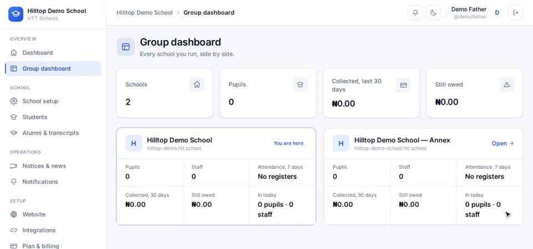533x249 pixels.
Task: Click the Demo Father user name
Action: click(469, 9)
